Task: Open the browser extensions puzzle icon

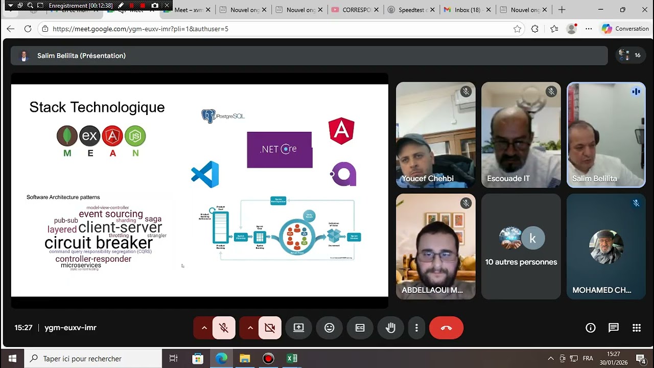Action: point(535,29)
